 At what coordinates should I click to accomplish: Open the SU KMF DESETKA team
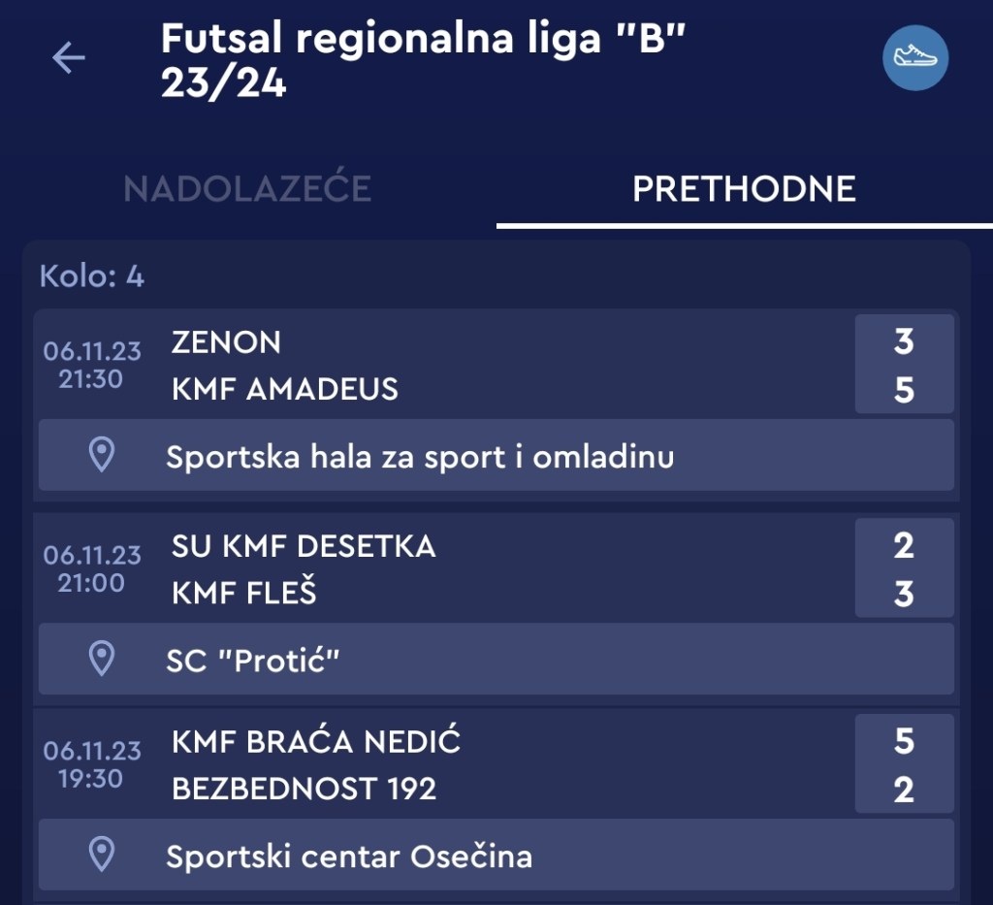(304, 546)
